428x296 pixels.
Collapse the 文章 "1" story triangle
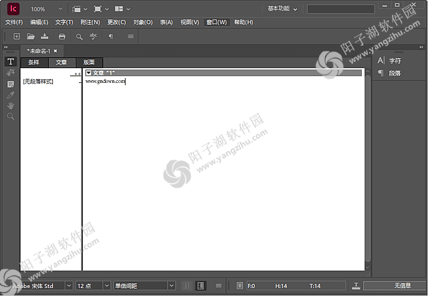point(88,73)
